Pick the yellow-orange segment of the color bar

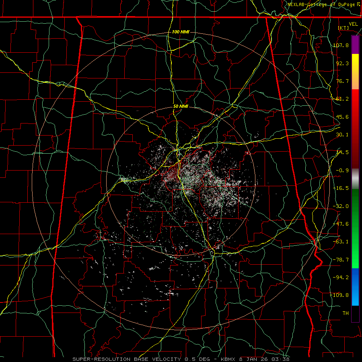[x=355, y=72]
